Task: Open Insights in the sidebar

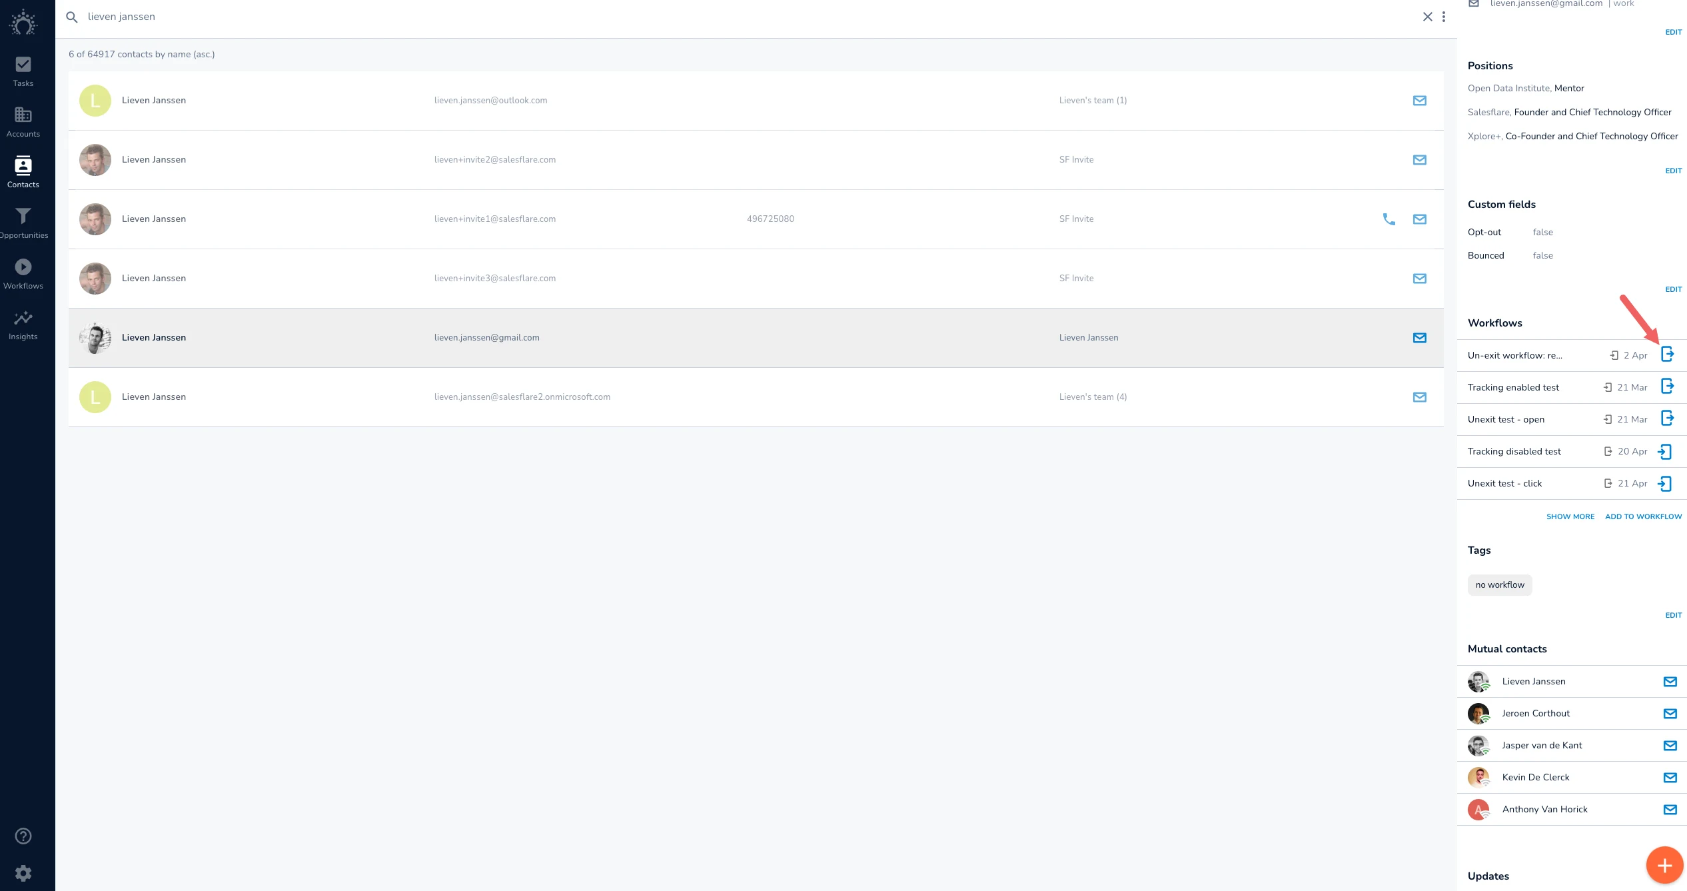Action: [23, 325]
